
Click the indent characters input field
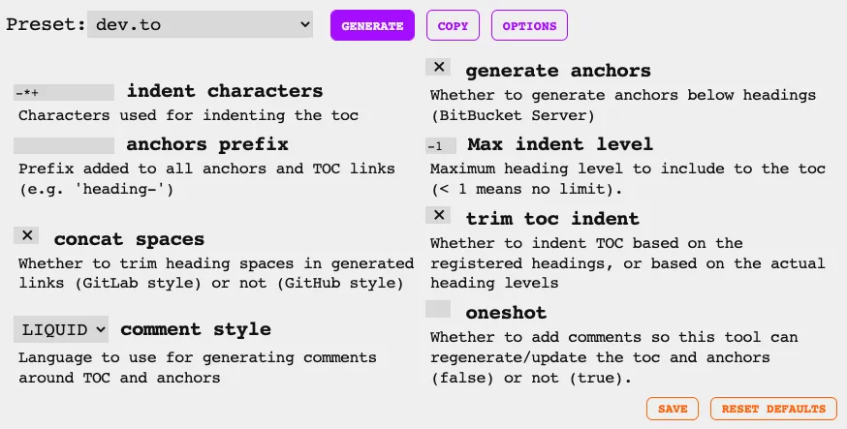pos(64,93)
